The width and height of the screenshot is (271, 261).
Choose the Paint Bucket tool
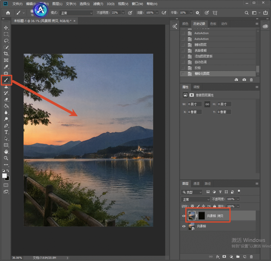(x=6, y=106)
